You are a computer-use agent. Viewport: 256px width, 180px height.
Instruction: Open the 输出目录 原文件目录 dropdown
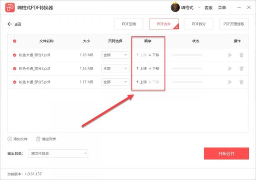[58, 153]
